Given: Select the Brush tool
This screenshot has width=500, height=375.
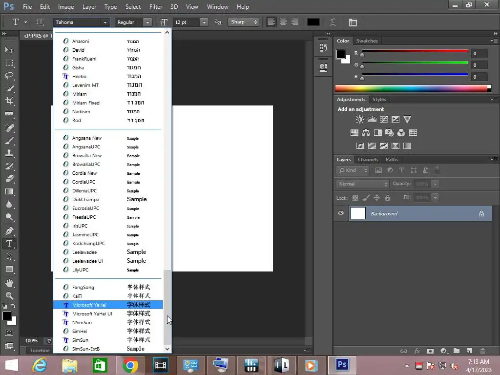Looking at the screenshot, I should click(x=9, y=141).
